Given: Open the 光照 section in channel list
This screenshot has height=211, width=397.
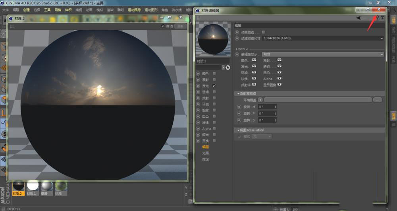Looking at the screenshot, I should (x=205, y=153).
